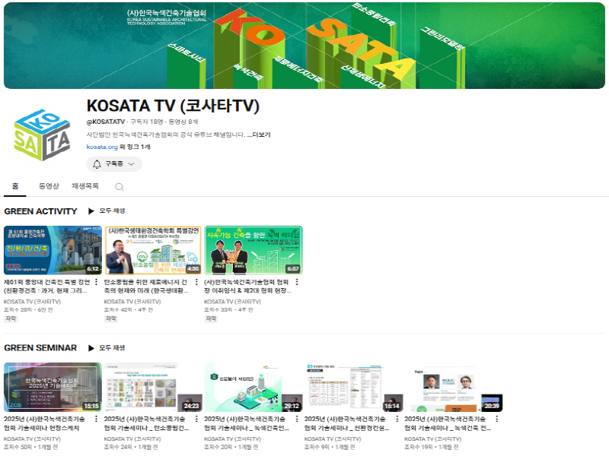Click channel name under the 4:35 video
This screenshot has height=456, width=609.
coord(132,302)
